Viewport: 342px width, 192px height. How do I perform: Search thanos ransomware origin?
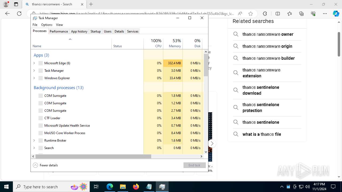(267, 46)
